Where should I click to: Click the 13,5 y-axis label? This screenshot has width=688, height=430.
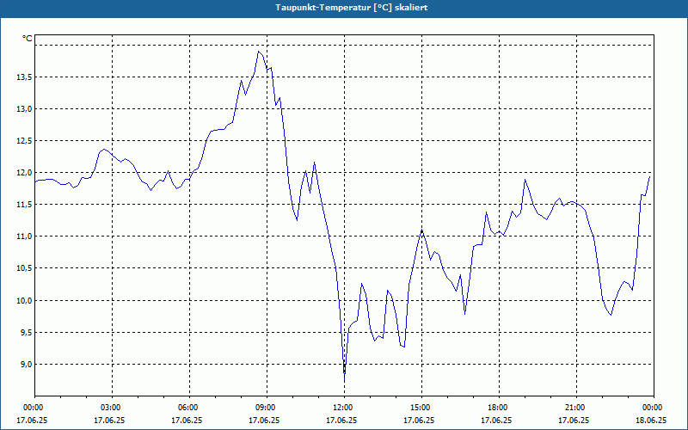tap(24, 77)
